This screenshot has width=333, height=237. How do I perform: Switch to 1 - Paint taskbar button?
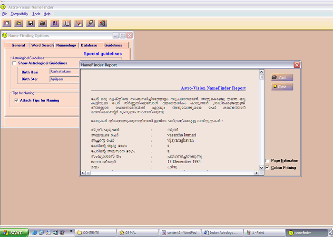pos(264,233)
